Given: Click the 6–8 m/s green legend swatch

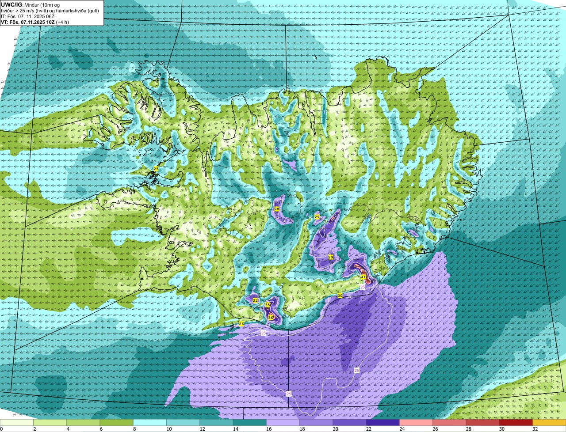Looking at the screenshot, I should 116,422.
